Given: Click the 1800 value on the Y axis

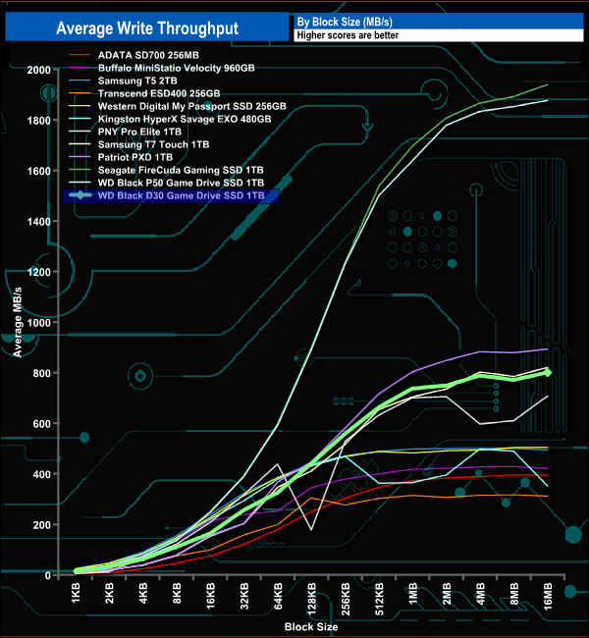Looking at the screenshot, I should click(38, 121).
